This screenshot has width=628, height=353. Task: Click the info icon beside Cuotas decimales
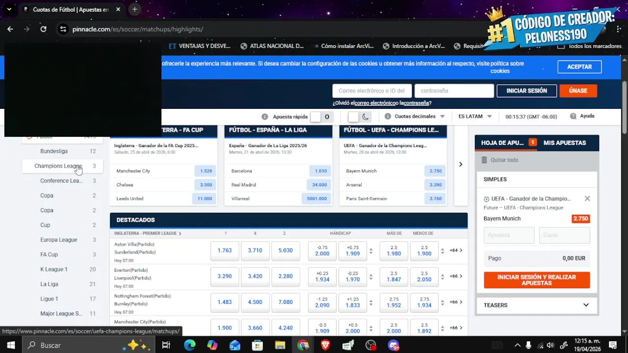[x=388, y=117]
